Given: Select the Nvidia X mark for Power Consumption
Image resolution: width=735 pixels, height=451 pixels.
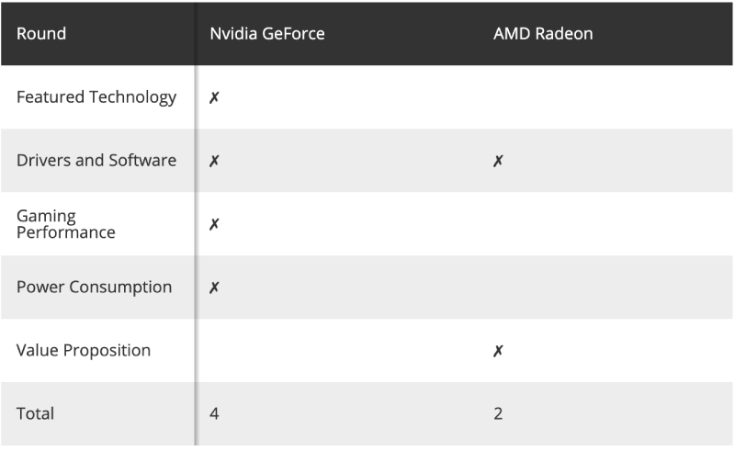Looking at the screenshot, I should [x=214, y=288].
